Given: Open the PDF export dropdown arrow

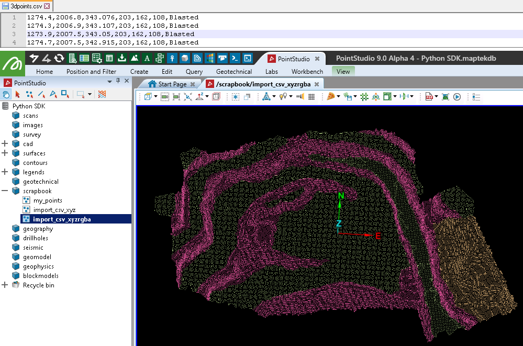Looking at the screenshot, I should pyautogui.click(x=436, y=97).
